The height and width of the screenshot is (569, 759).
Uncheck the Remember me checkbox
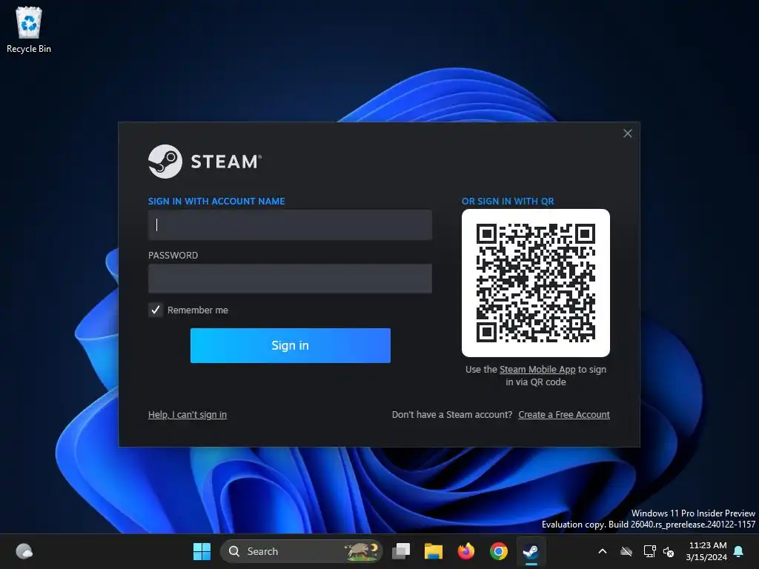pos(156,310)
